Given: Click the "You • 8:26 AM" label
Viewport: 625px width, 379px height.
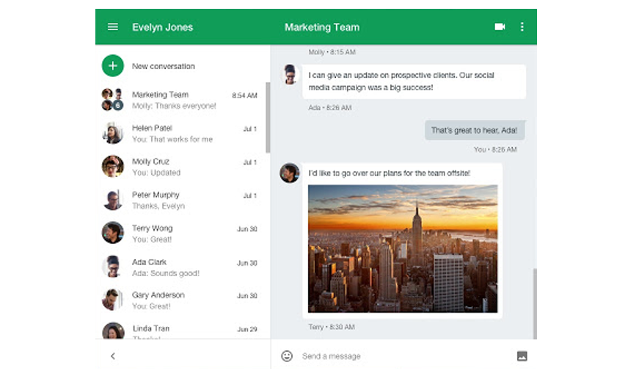Looking at the screenshot, I should pyautogui.click(x=495, y=150).
